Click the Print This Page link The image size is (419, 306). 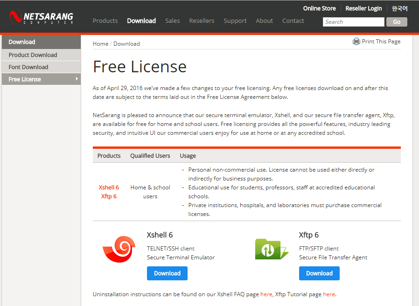(x=381, y=42)
